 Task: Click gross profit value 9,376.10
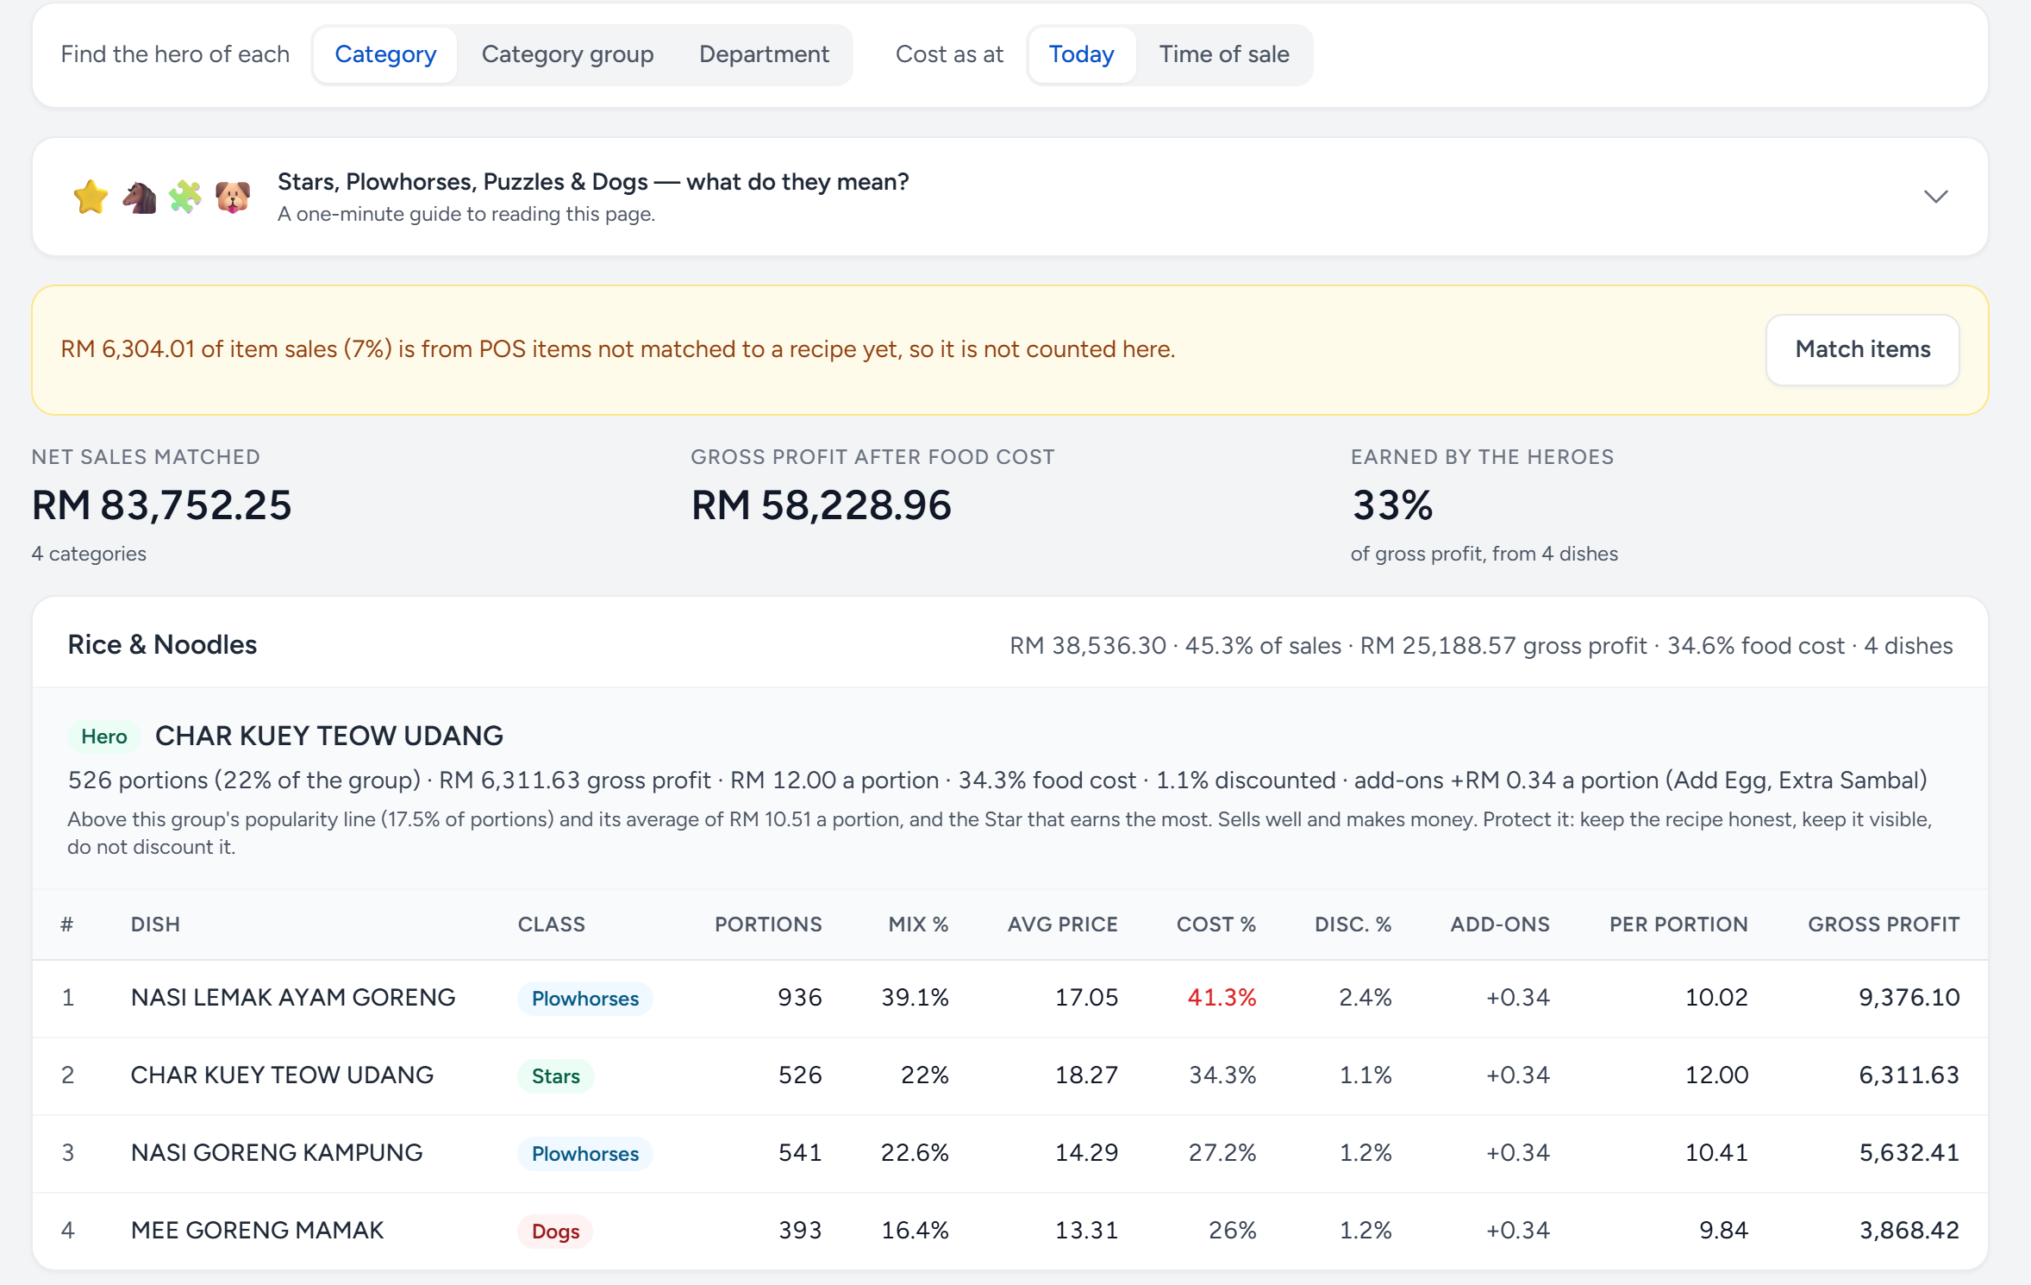click(1909, 998)
